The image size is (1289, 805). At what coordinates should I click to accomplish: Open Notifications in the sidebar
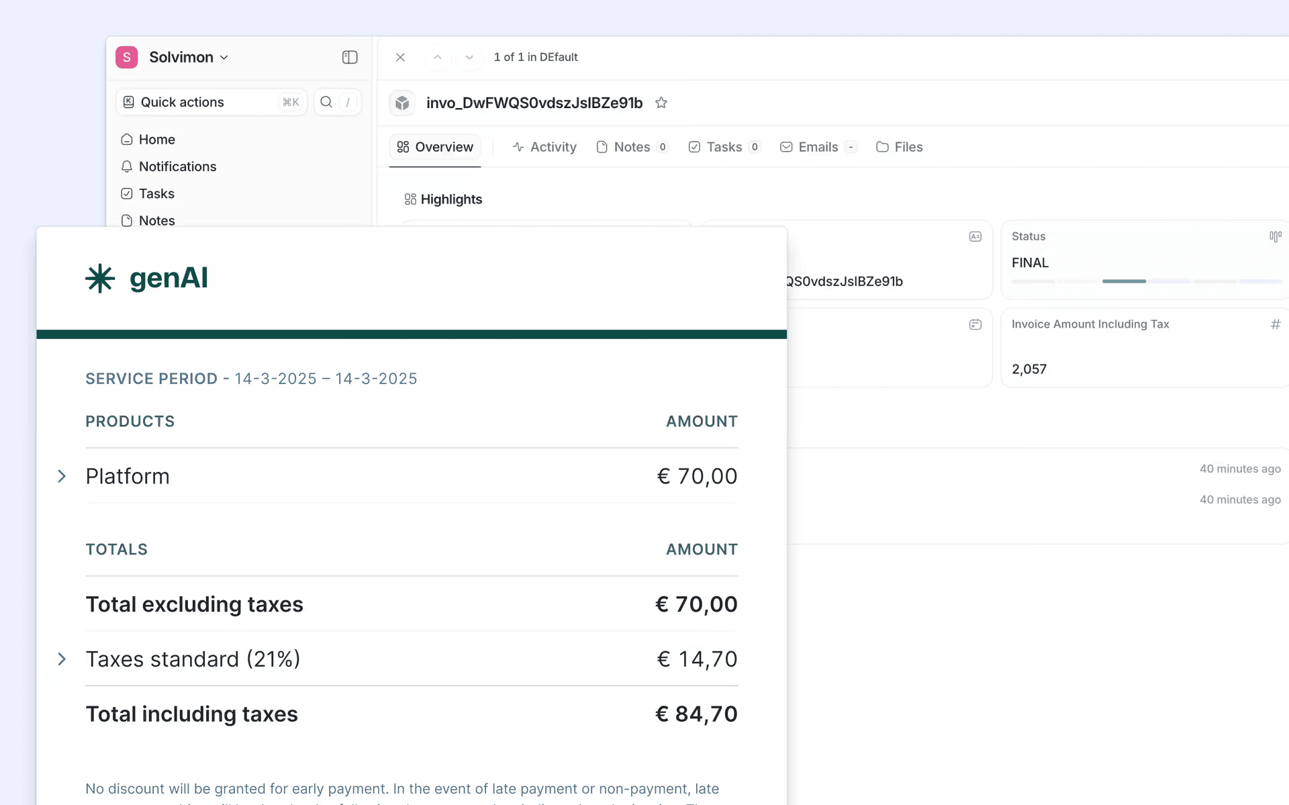click(x=177, y=167)
